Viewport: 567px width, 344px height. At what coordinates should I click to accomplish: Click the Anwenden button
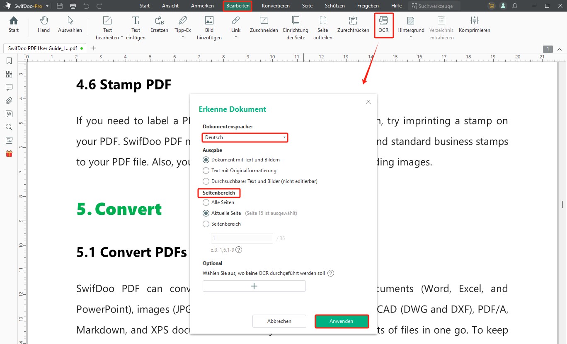click(x=342, y=321)
